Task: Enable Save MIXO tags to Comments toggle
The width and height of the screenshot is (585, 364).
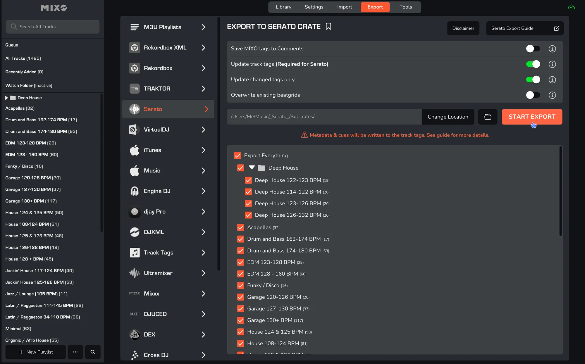Action: [533, 49]
